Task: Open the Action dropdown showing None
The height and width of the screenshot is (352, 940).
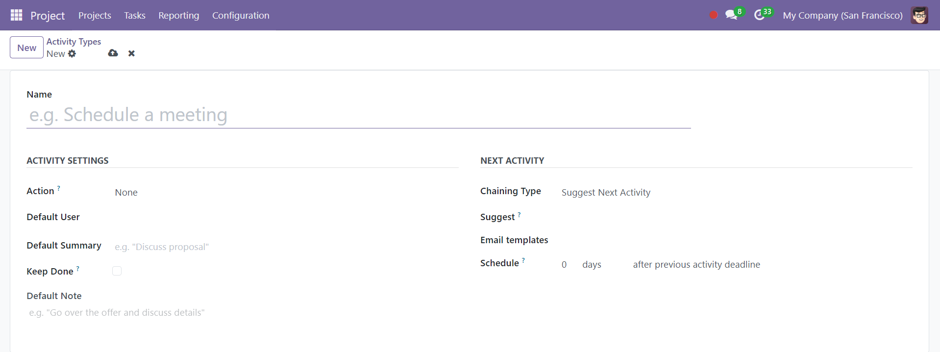Action: 284,192
